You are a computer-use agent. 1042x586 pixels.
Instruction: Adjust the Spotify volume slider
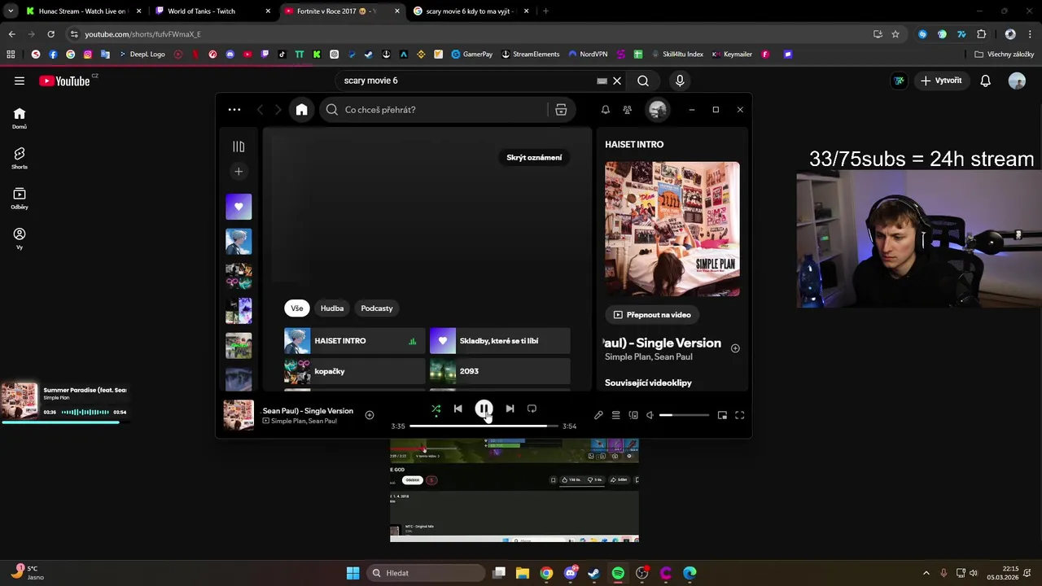(684, 415)
